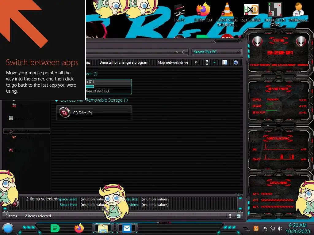This screenshot has width=314, height=235.
Task: Click the "Space free:" label in details pane
Action: point(68,205)
